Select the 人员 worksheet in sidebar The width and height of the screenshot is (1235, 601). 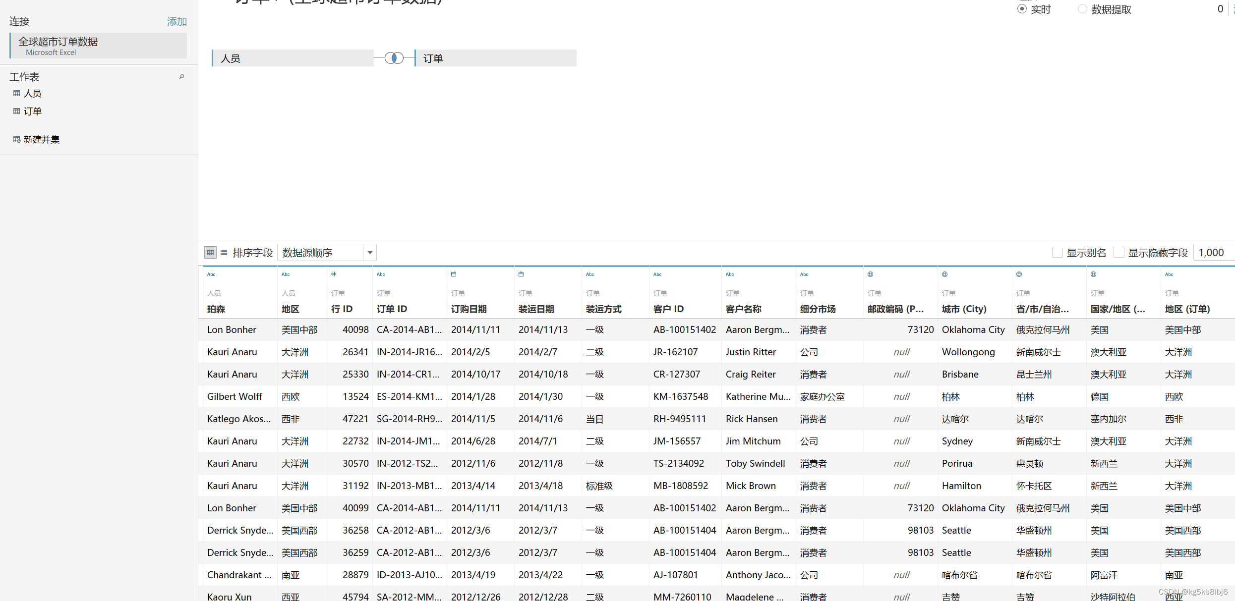tap(33, 93)
